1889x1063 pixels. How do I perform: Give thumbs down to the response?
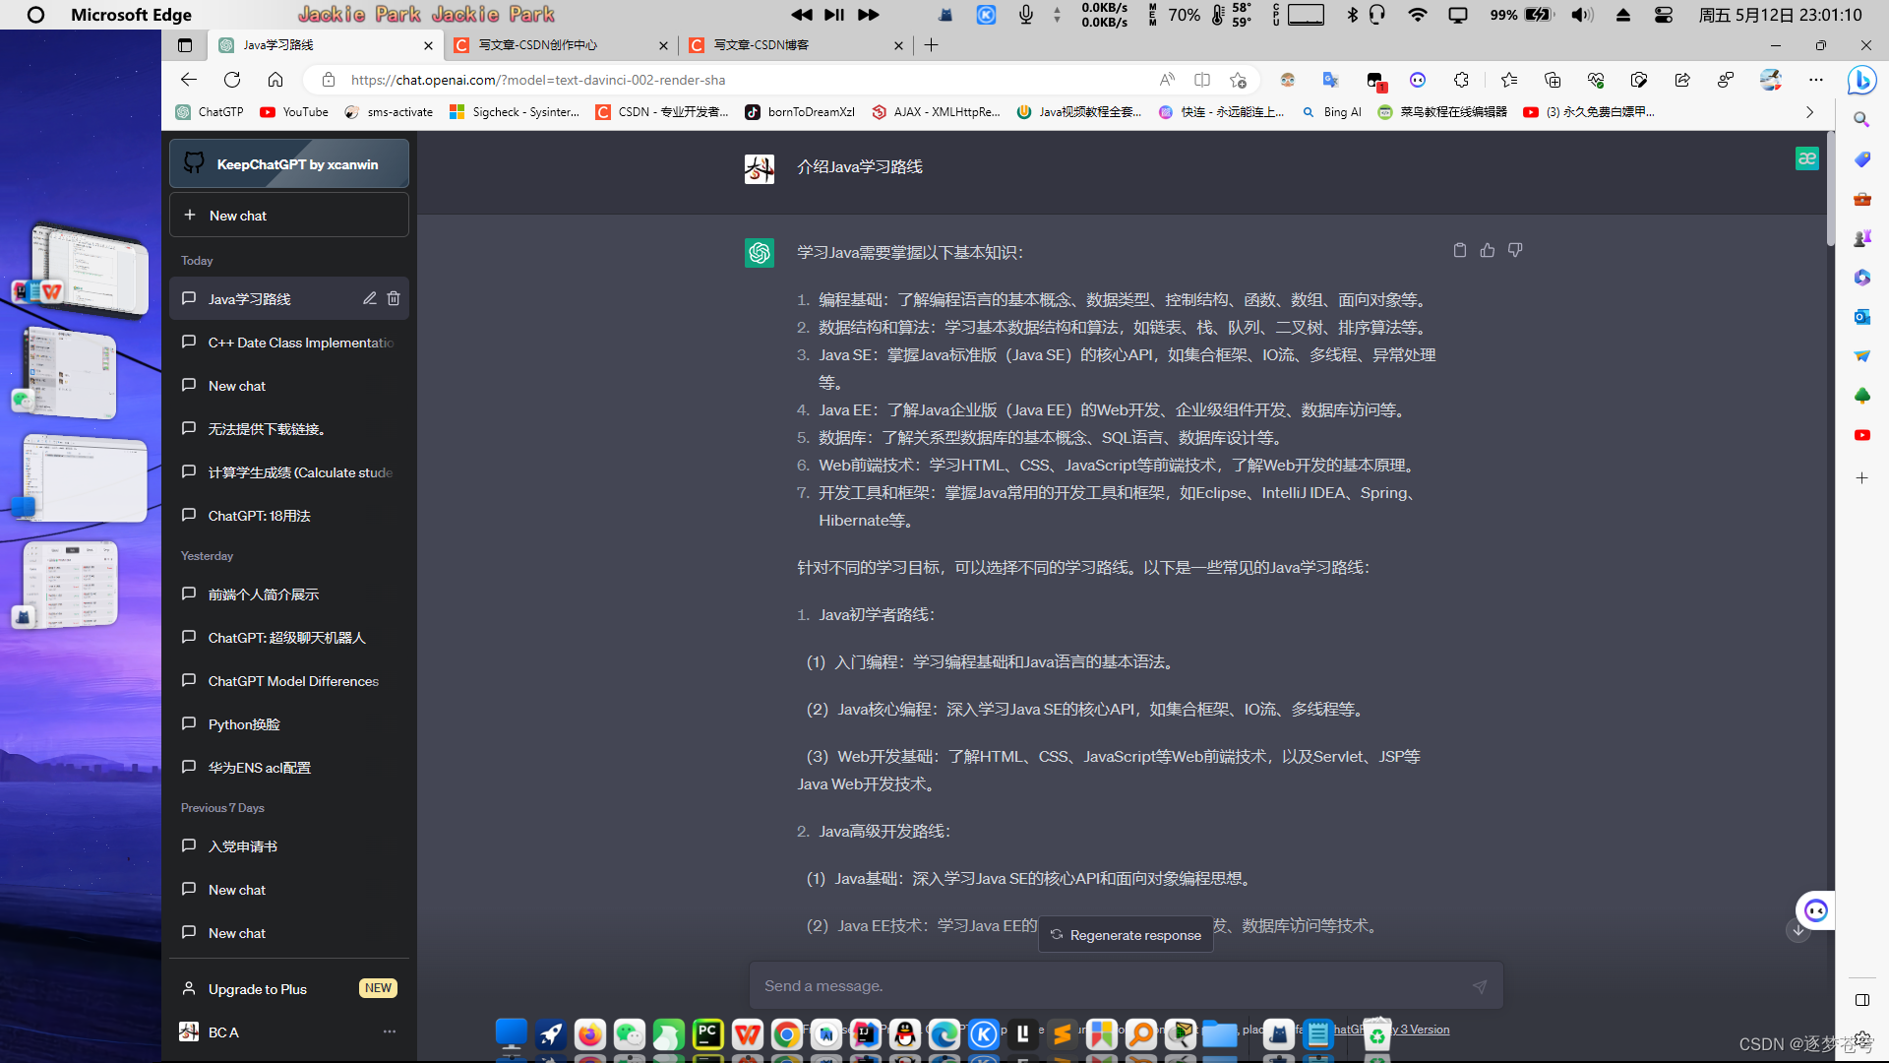coord(1515,250)
